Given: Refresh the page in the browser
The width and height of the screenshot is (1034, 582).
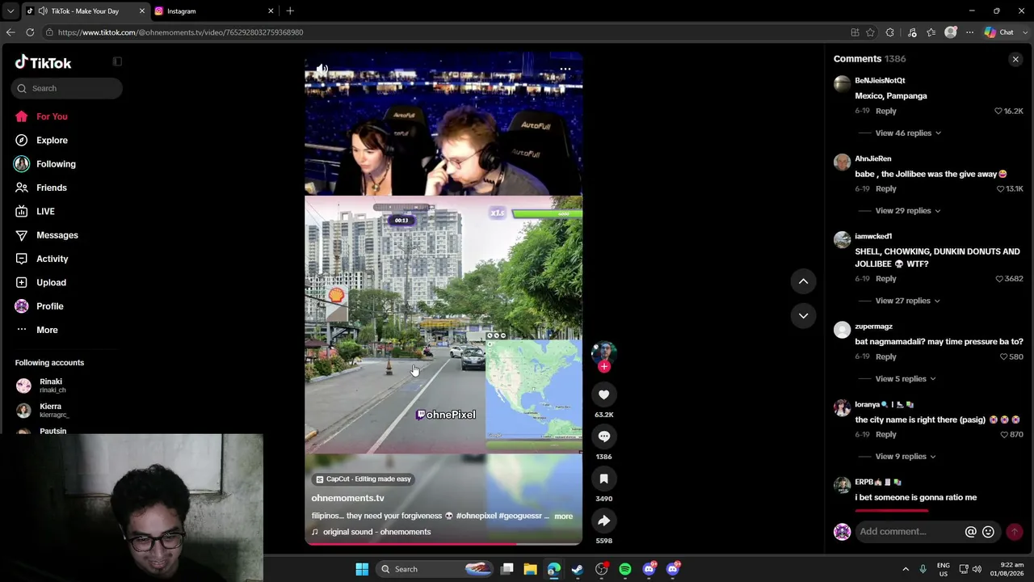Looking at the screenshot, I should pos(30,32).
